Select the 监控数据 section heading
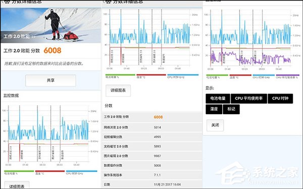This screenshot has width=303, height=189. (x=11, y=96)
